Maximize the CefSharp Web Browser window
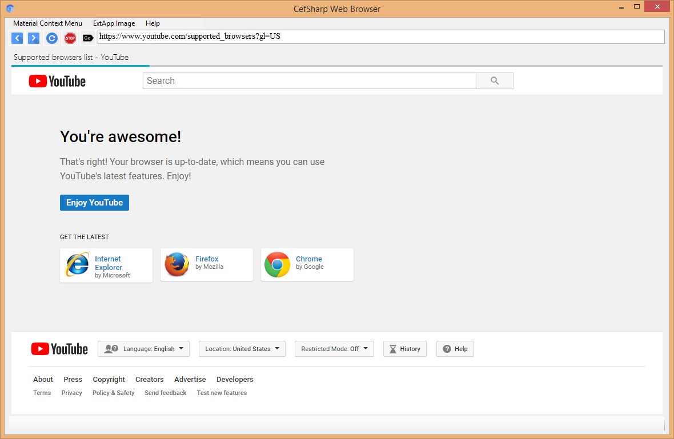This screenshot has height=439, width=674. coord(637,6)
